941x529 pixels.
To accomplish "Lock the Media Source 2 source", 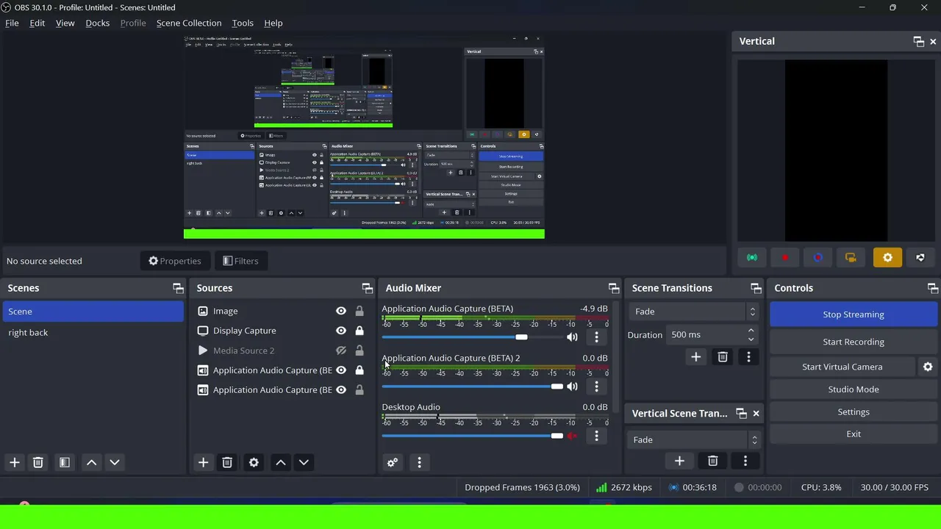I will click(359, 350).
